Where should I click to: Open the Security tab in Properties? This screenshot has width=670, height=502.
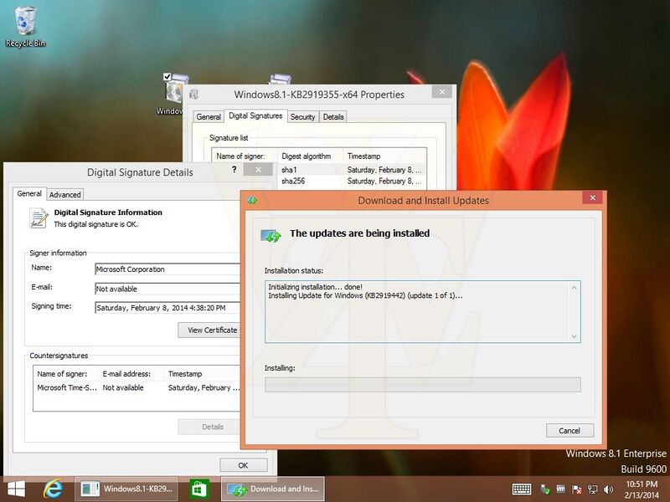pyautogui.click(x=302, y=117)
